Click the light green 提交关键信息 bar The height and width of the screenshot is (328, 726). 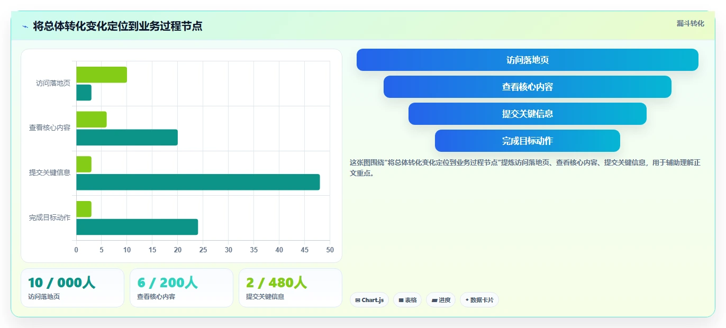pyautogui.click(x=84, y=164)
